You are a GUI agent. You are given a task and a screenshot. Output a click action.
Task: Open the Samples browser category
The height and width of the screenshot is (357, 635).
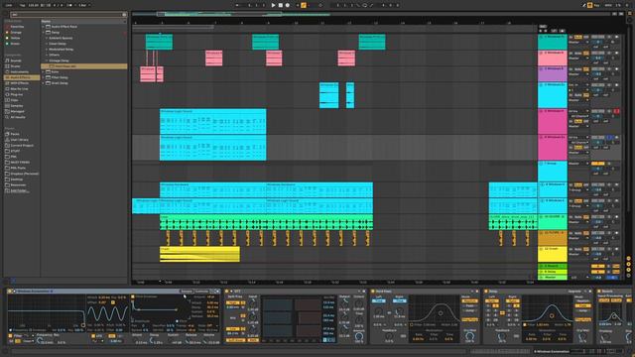coord(17,106)
